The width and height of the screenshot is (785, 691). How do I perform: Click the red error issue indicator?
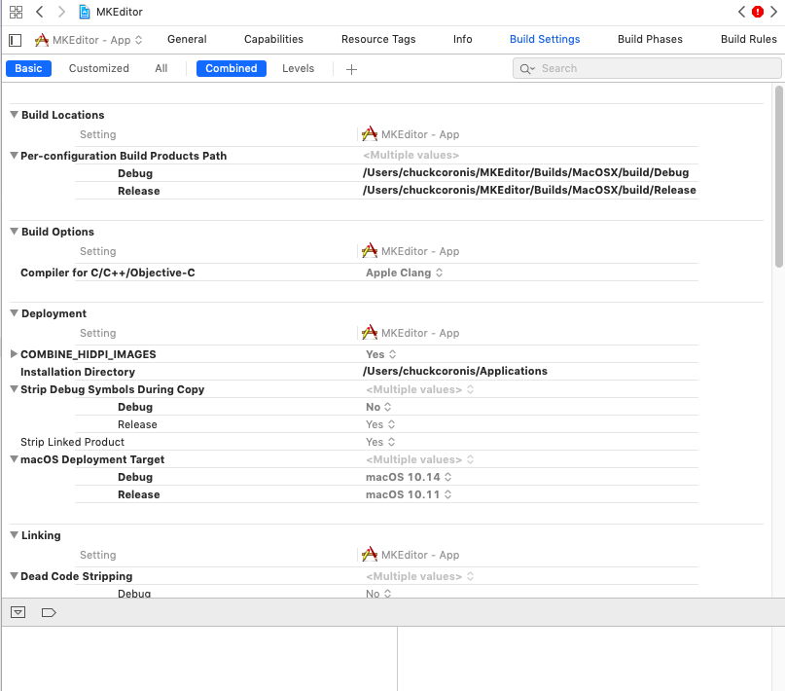[x=758, y=12]
